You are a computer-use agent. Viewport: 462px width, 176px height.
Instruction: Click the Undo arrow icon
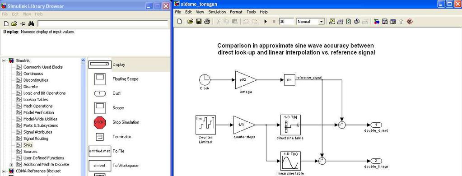246,22
